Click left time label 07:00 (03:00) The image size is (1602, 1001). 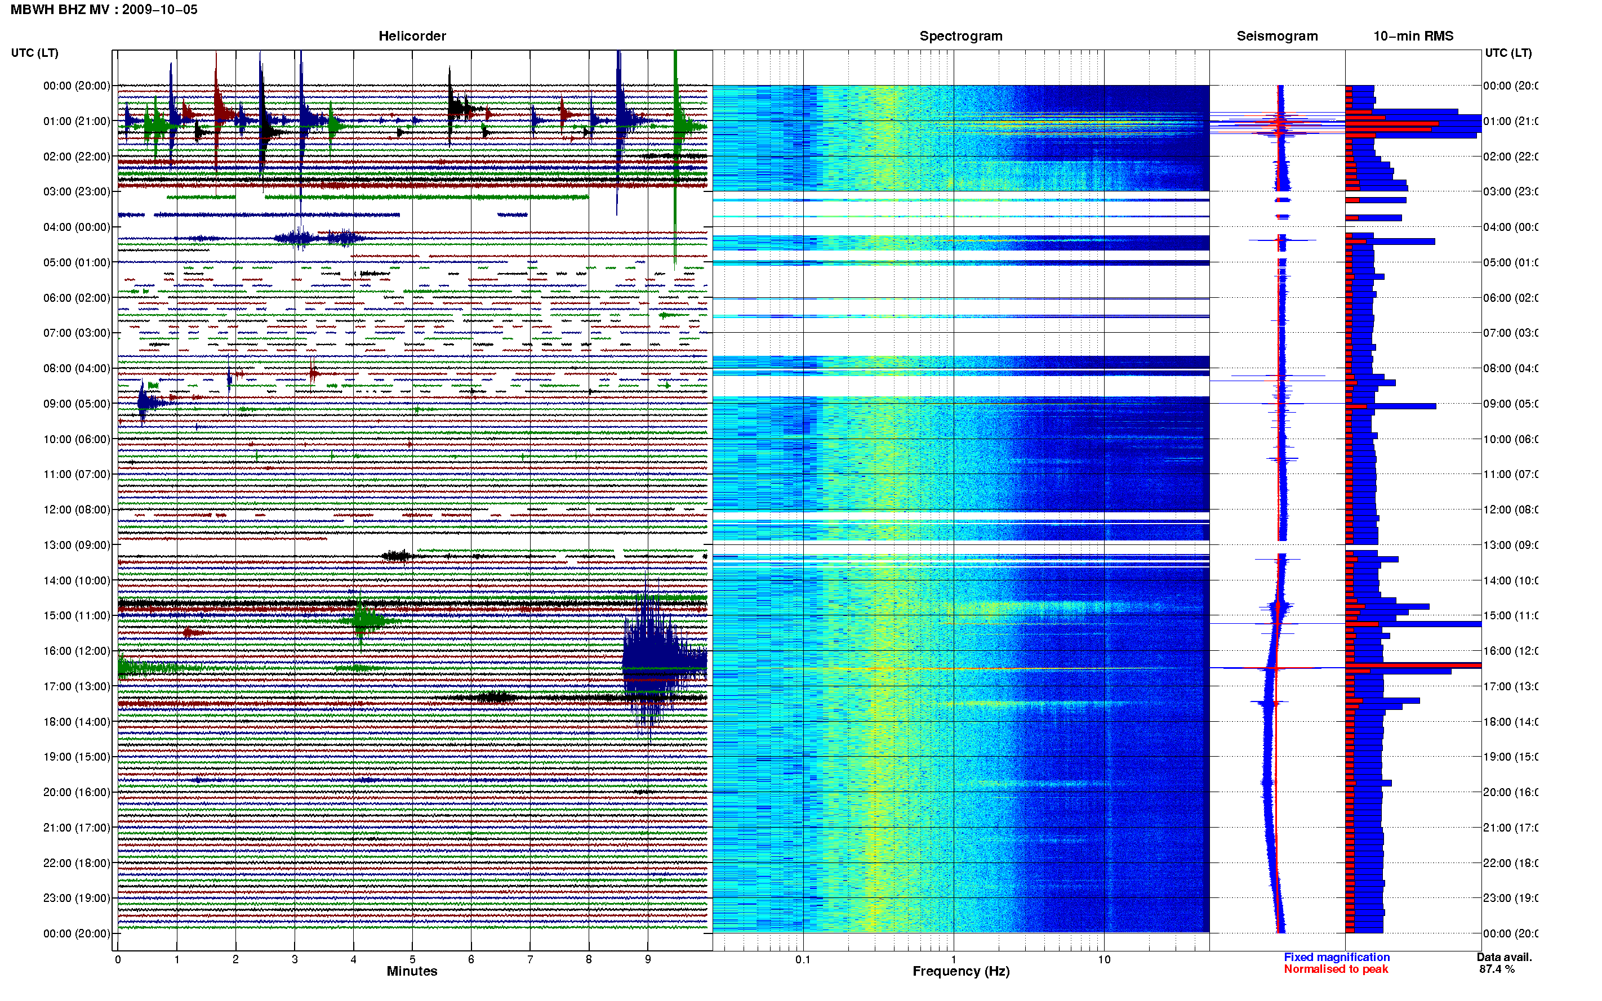click(77, 333)
